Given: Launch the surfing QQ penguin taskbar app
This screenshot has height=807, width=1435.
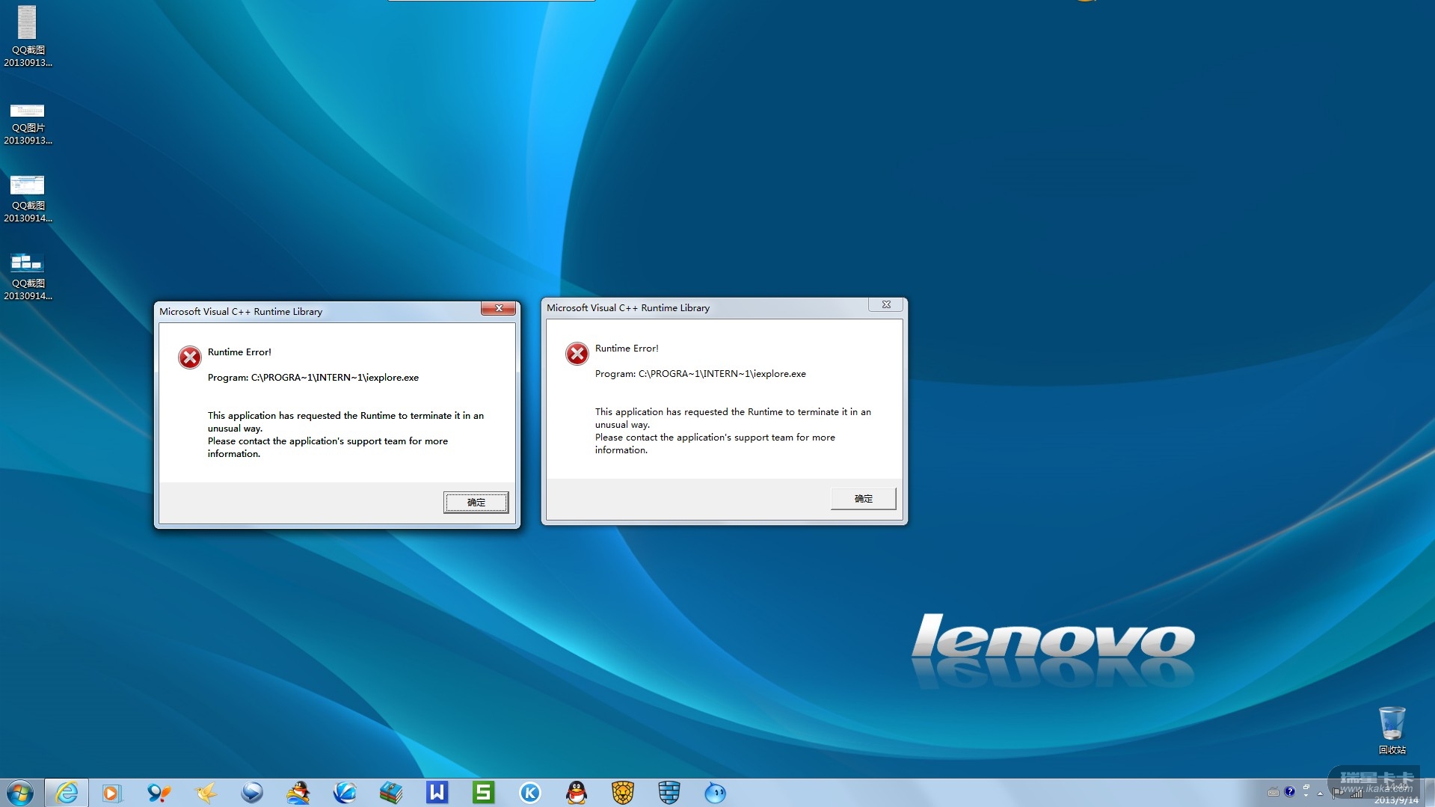Looking at the screenshot, I should 298,793.
